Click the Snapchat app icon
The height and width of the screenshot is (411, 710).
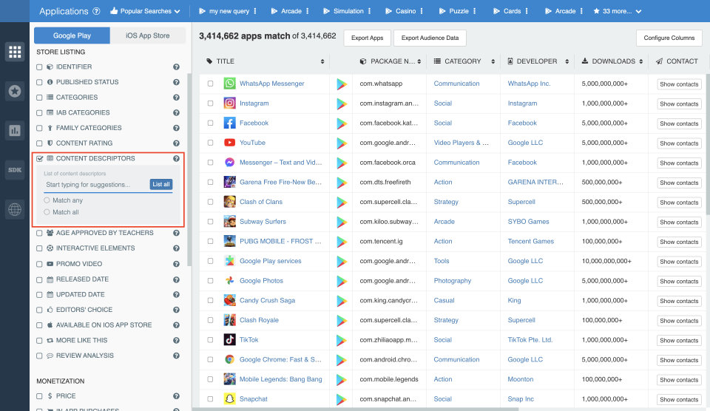coord(229,398)
